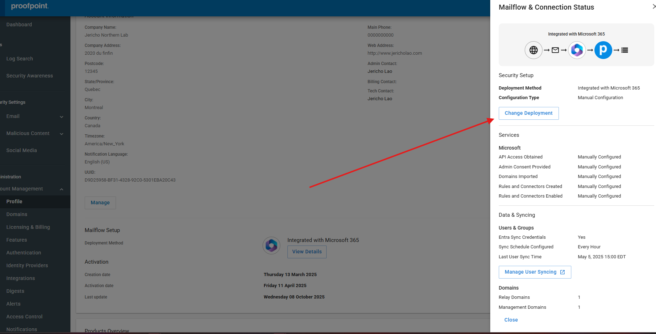Close the Mailflow & Connection Status panel
This screenshot has height=334, width=656.
654,7
